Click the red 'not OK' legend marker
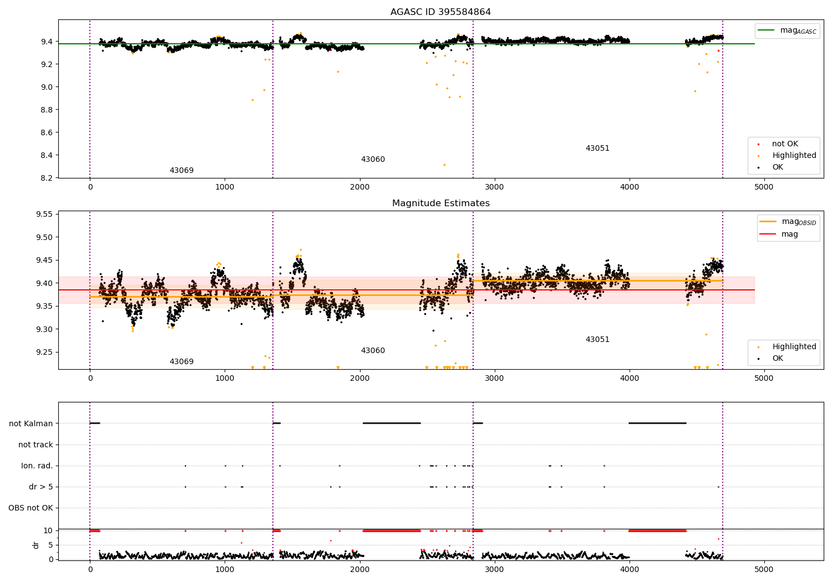This screenshot has height=582, width=832. [758, 144]
